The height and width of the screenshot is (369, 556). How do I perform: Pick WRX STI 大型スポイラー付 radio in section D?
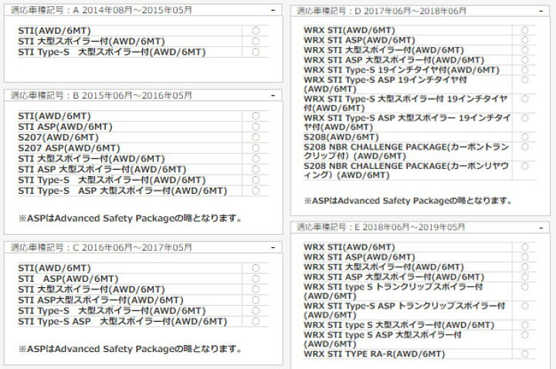pyautogui.click(x=525, y=50)
